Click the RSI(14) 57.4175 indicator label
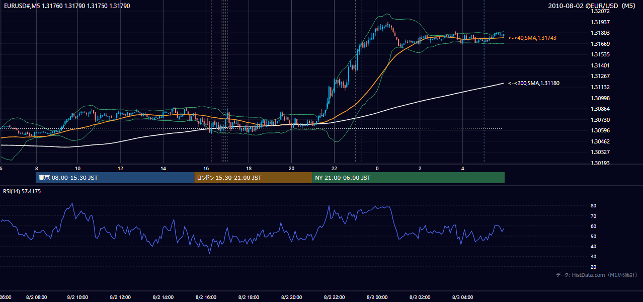 [22, 191]
